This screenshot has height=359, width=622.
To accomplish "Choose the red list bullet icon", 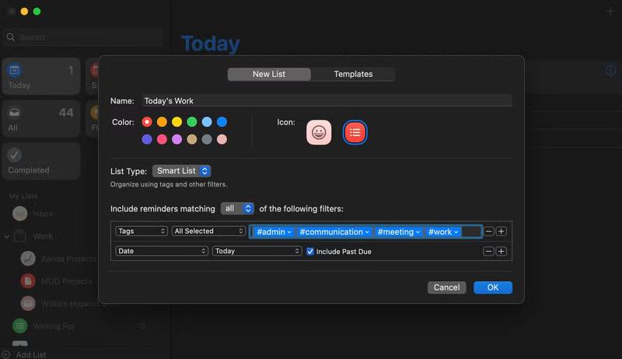I will pos(355,132).
